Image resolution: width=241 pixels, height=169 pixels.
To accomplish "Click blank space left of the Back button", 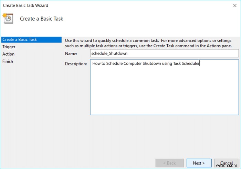I will click(x=103, y=163).
